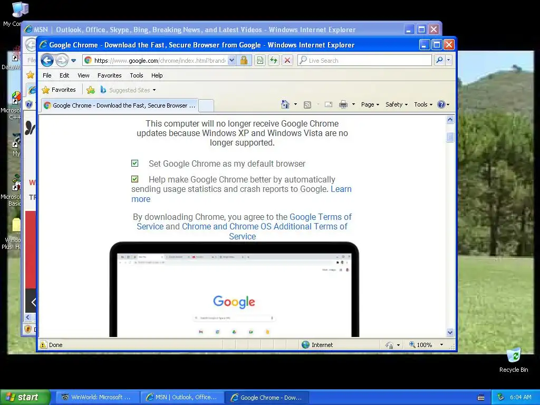Click the Add to Favorites Bar icon

[91, 90]
